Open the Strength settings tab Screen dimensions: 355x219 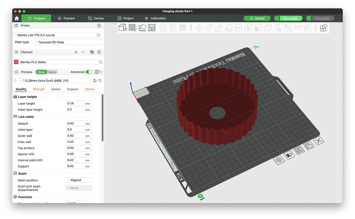(39, 89)
